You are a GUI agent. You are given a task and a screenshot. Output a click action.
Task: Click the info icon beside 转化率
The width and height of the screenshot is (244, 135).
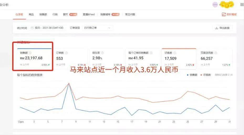(x=102, y=53)
